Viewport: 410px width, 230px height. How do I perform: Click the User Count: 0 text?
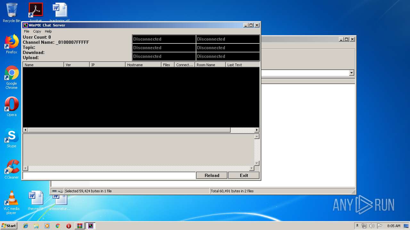[37, 37]
